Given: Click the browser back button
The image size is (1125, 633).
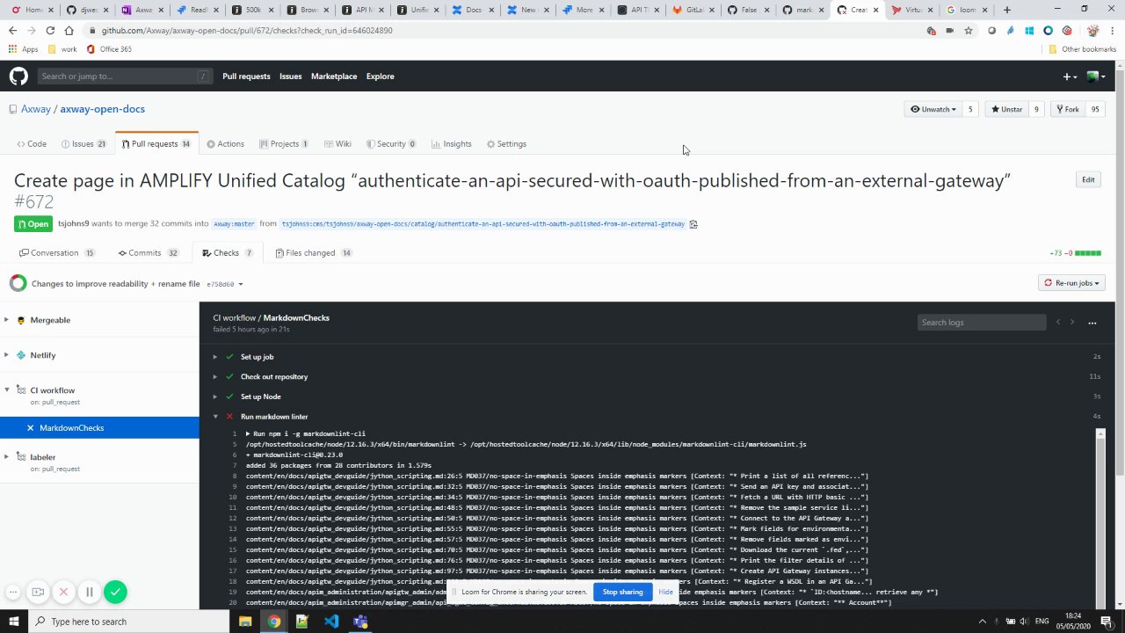Looking at the screenshot, I should (x=12, y=30).
